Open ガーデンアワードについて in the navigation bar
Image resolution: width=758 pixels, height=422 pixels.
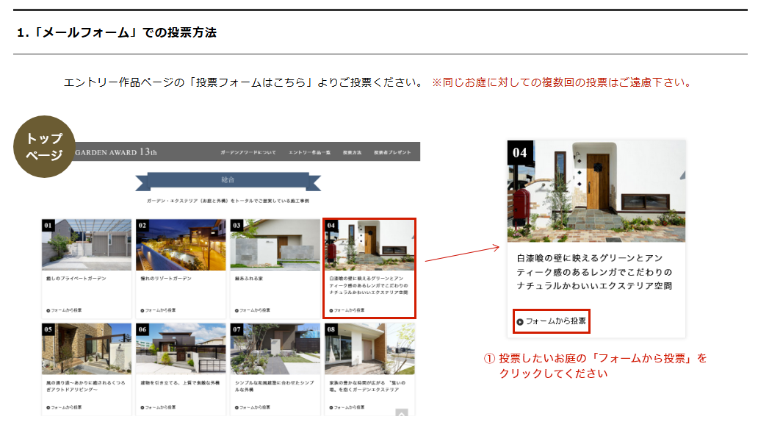pos(248,152)
